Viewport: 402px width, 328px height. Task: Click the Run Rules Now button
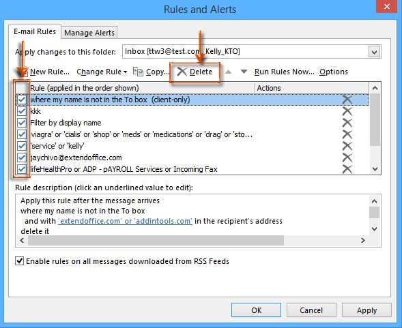click(x=285, y=72)
